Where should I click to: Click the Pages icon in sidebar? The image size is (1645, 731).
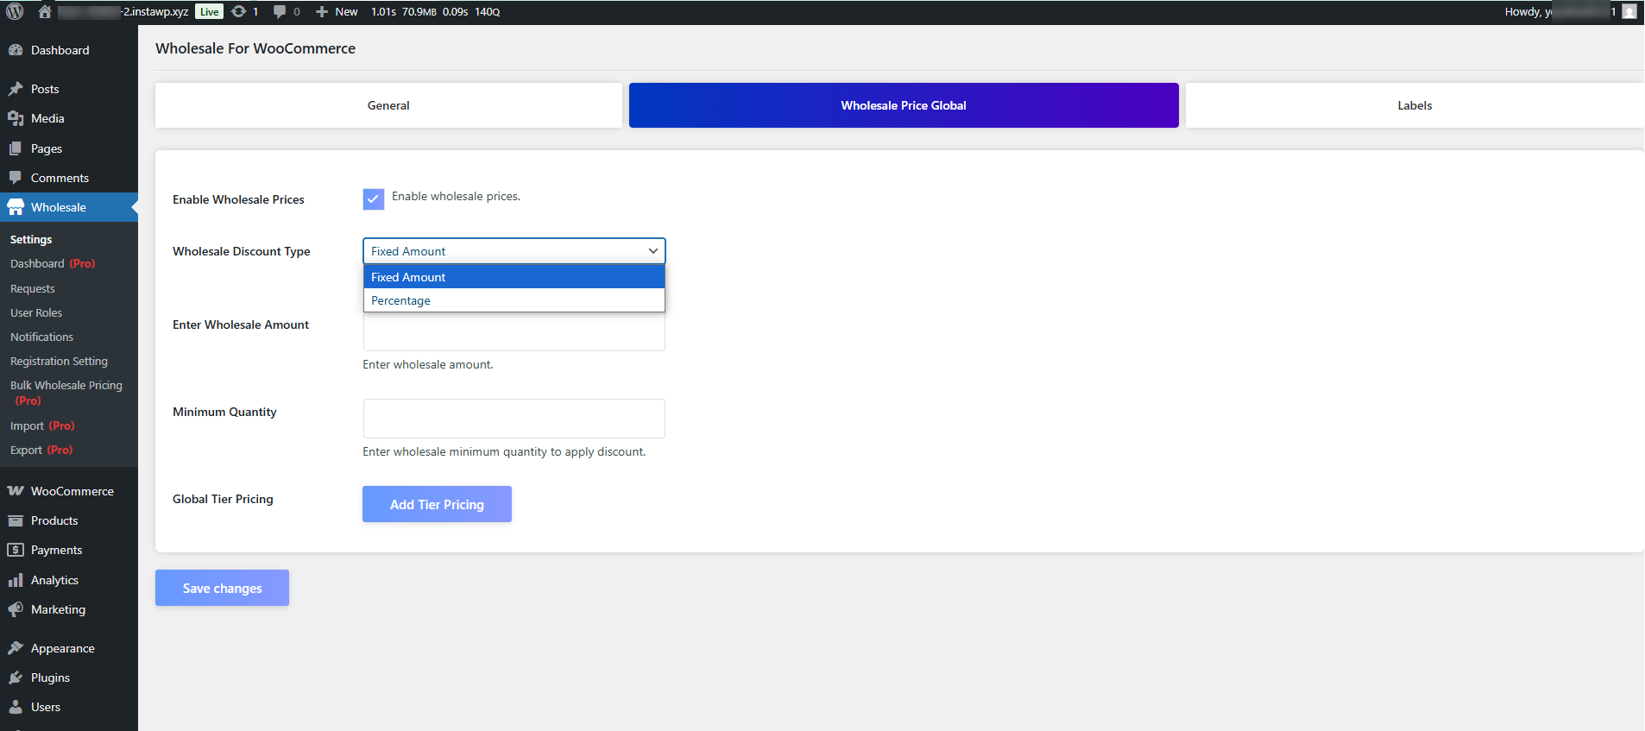click(16, 148)
